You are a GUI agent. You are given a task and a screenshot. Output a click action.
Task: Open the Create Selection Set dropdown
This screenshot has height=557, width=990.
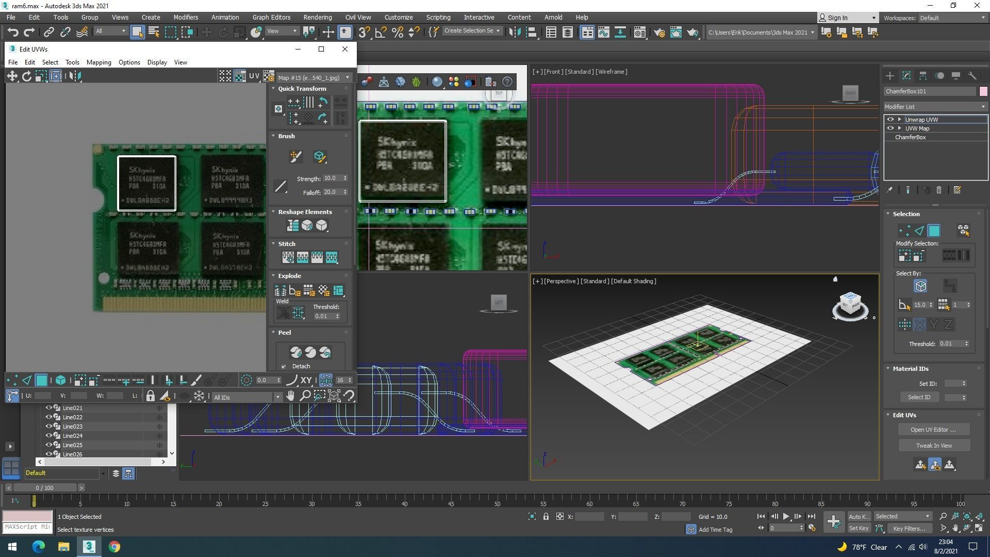pyautogui.click(x=472, y=31)
